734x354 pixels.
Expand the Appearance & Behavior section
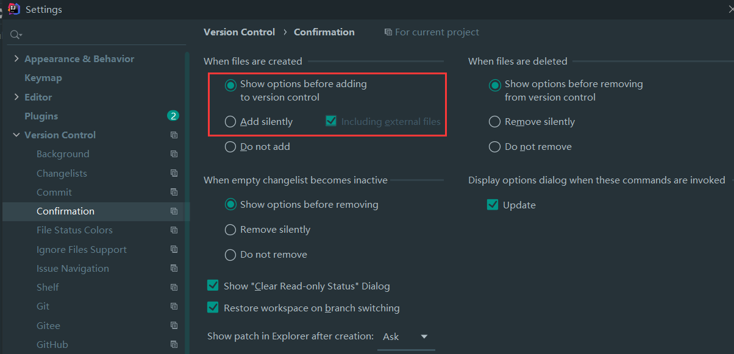coord(15,58)
